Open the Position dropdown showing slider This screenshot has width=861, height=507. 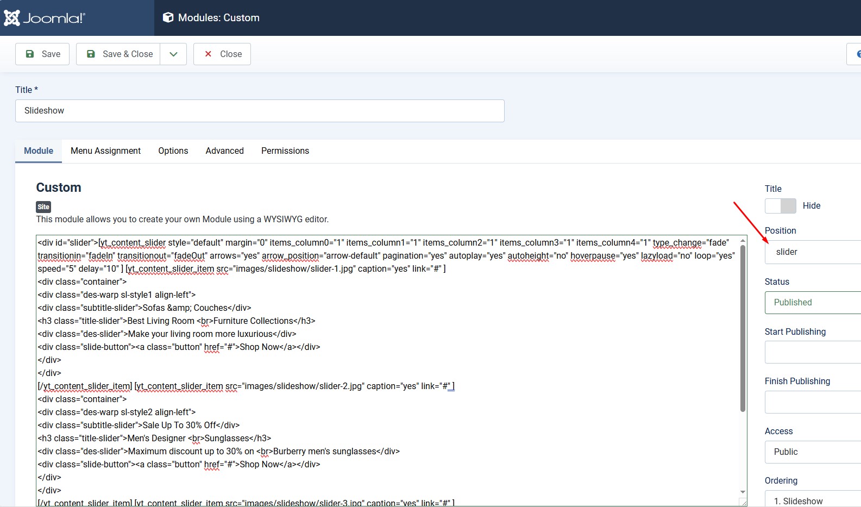(x=813, y=252)
